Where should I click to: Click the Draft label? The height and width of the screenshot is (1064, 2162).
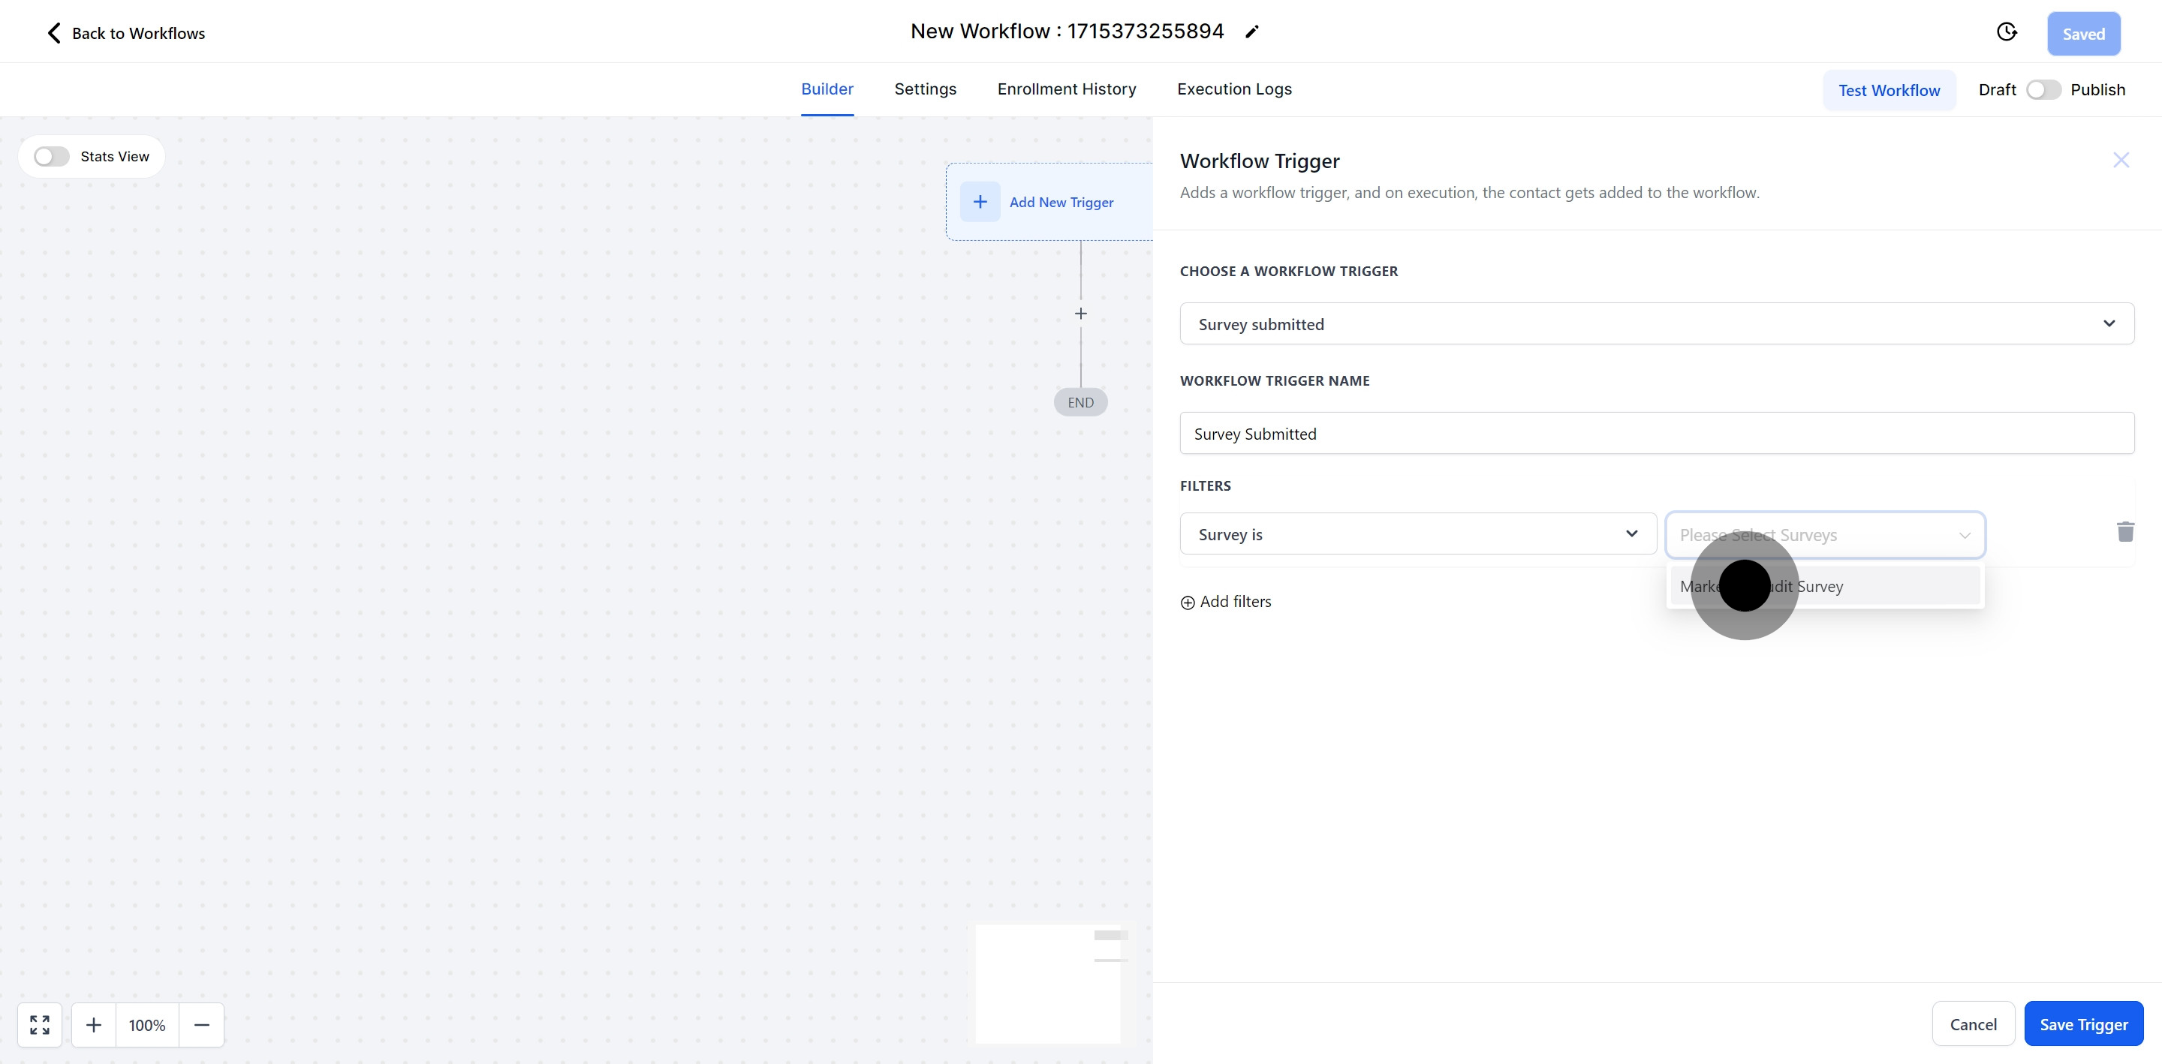pos(1997,90)
